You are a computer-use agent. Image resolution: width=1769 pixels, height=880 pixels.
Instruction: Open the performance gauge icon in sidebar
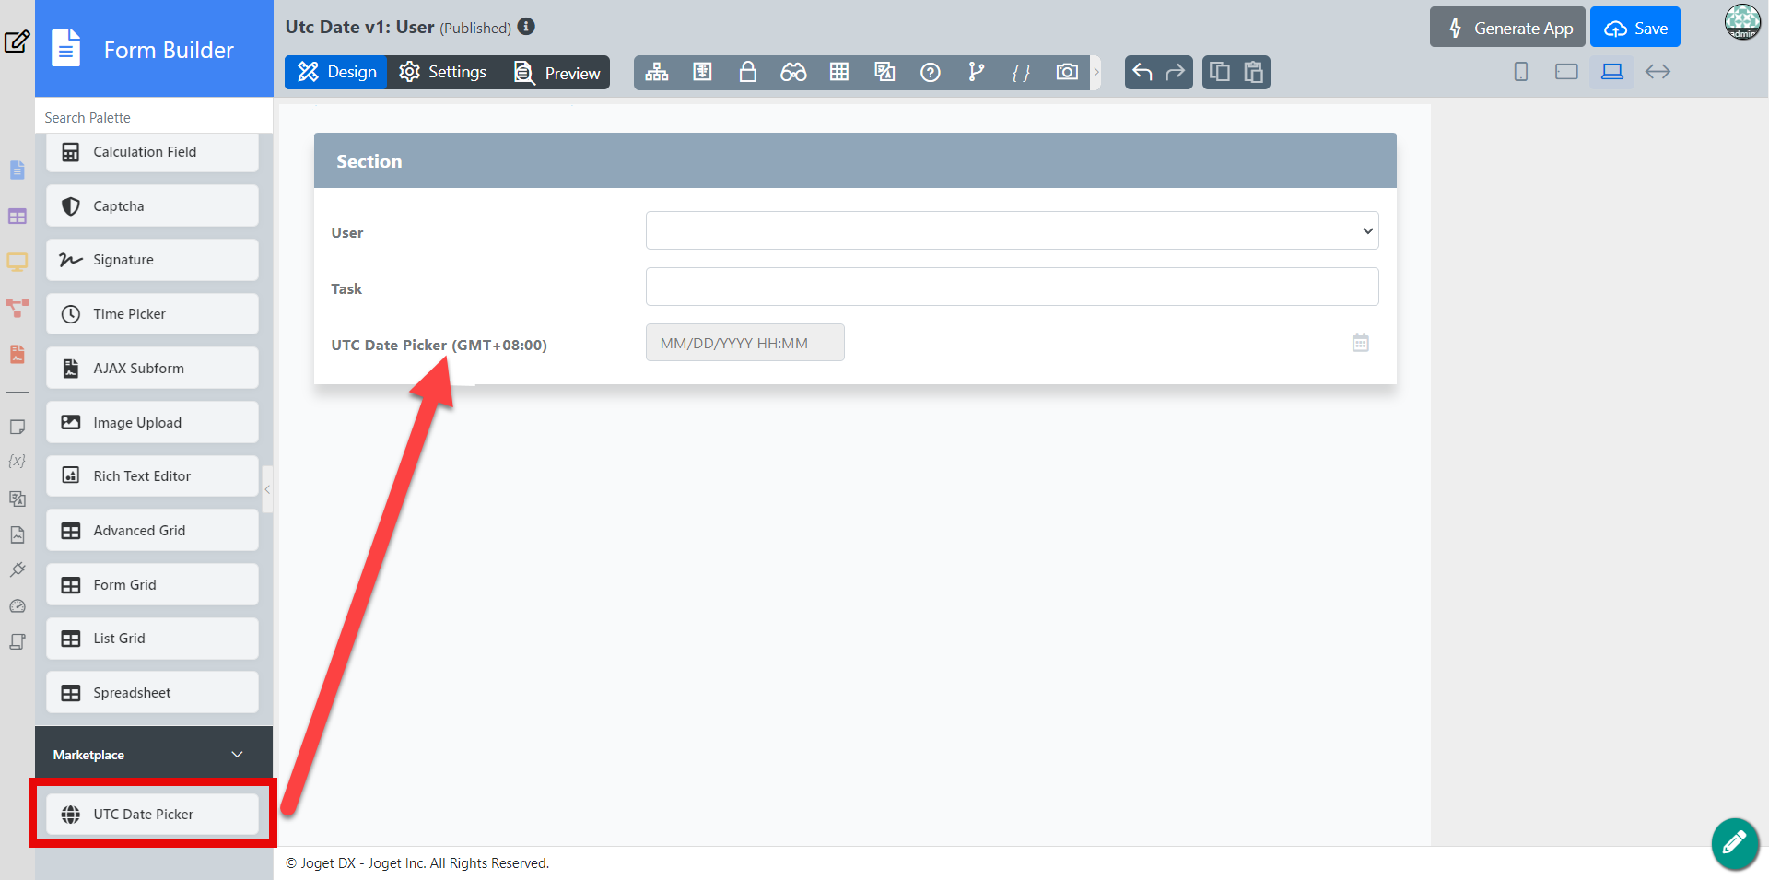click(18, 606)
